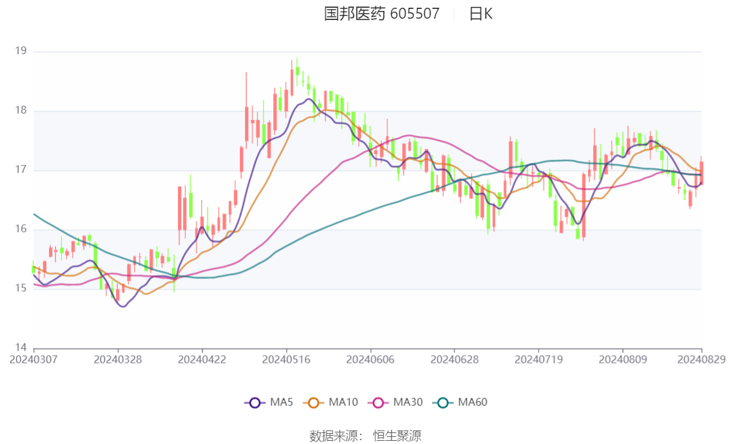
Task: Click the 日K label in title
Action: [x=481, y=14]
